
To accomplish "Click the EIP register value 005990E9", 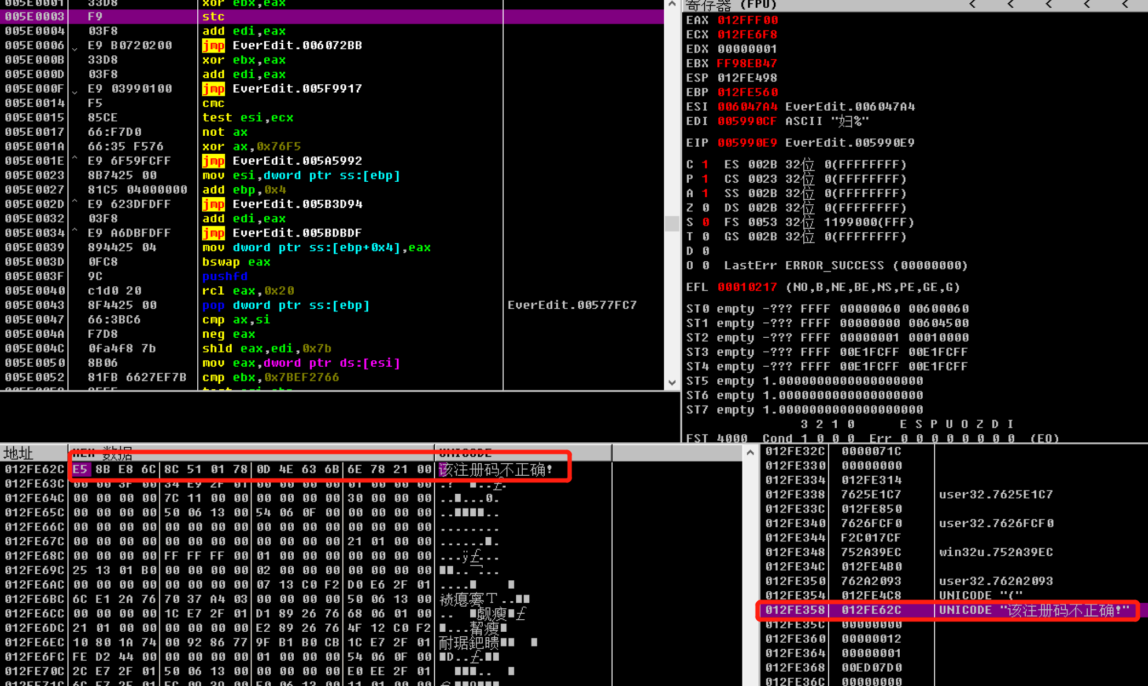I will [748, 143].
